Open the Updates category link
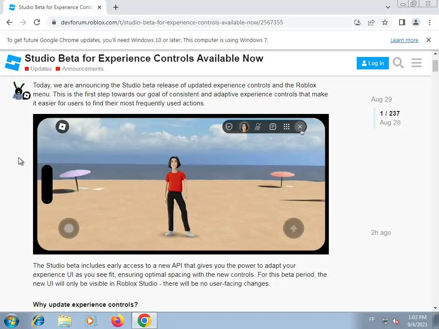The image size is (439, 329). coord(38,69)
